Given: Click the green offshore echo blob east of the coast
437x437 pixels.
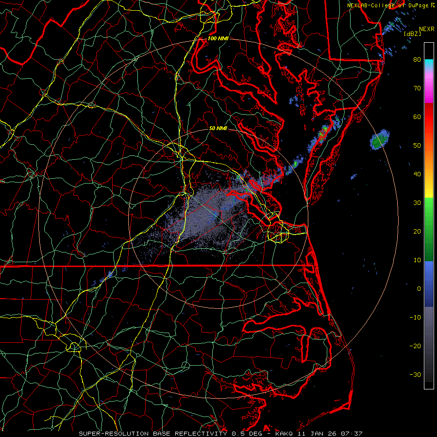Looking at the screenshot, I should click(379, 139).
